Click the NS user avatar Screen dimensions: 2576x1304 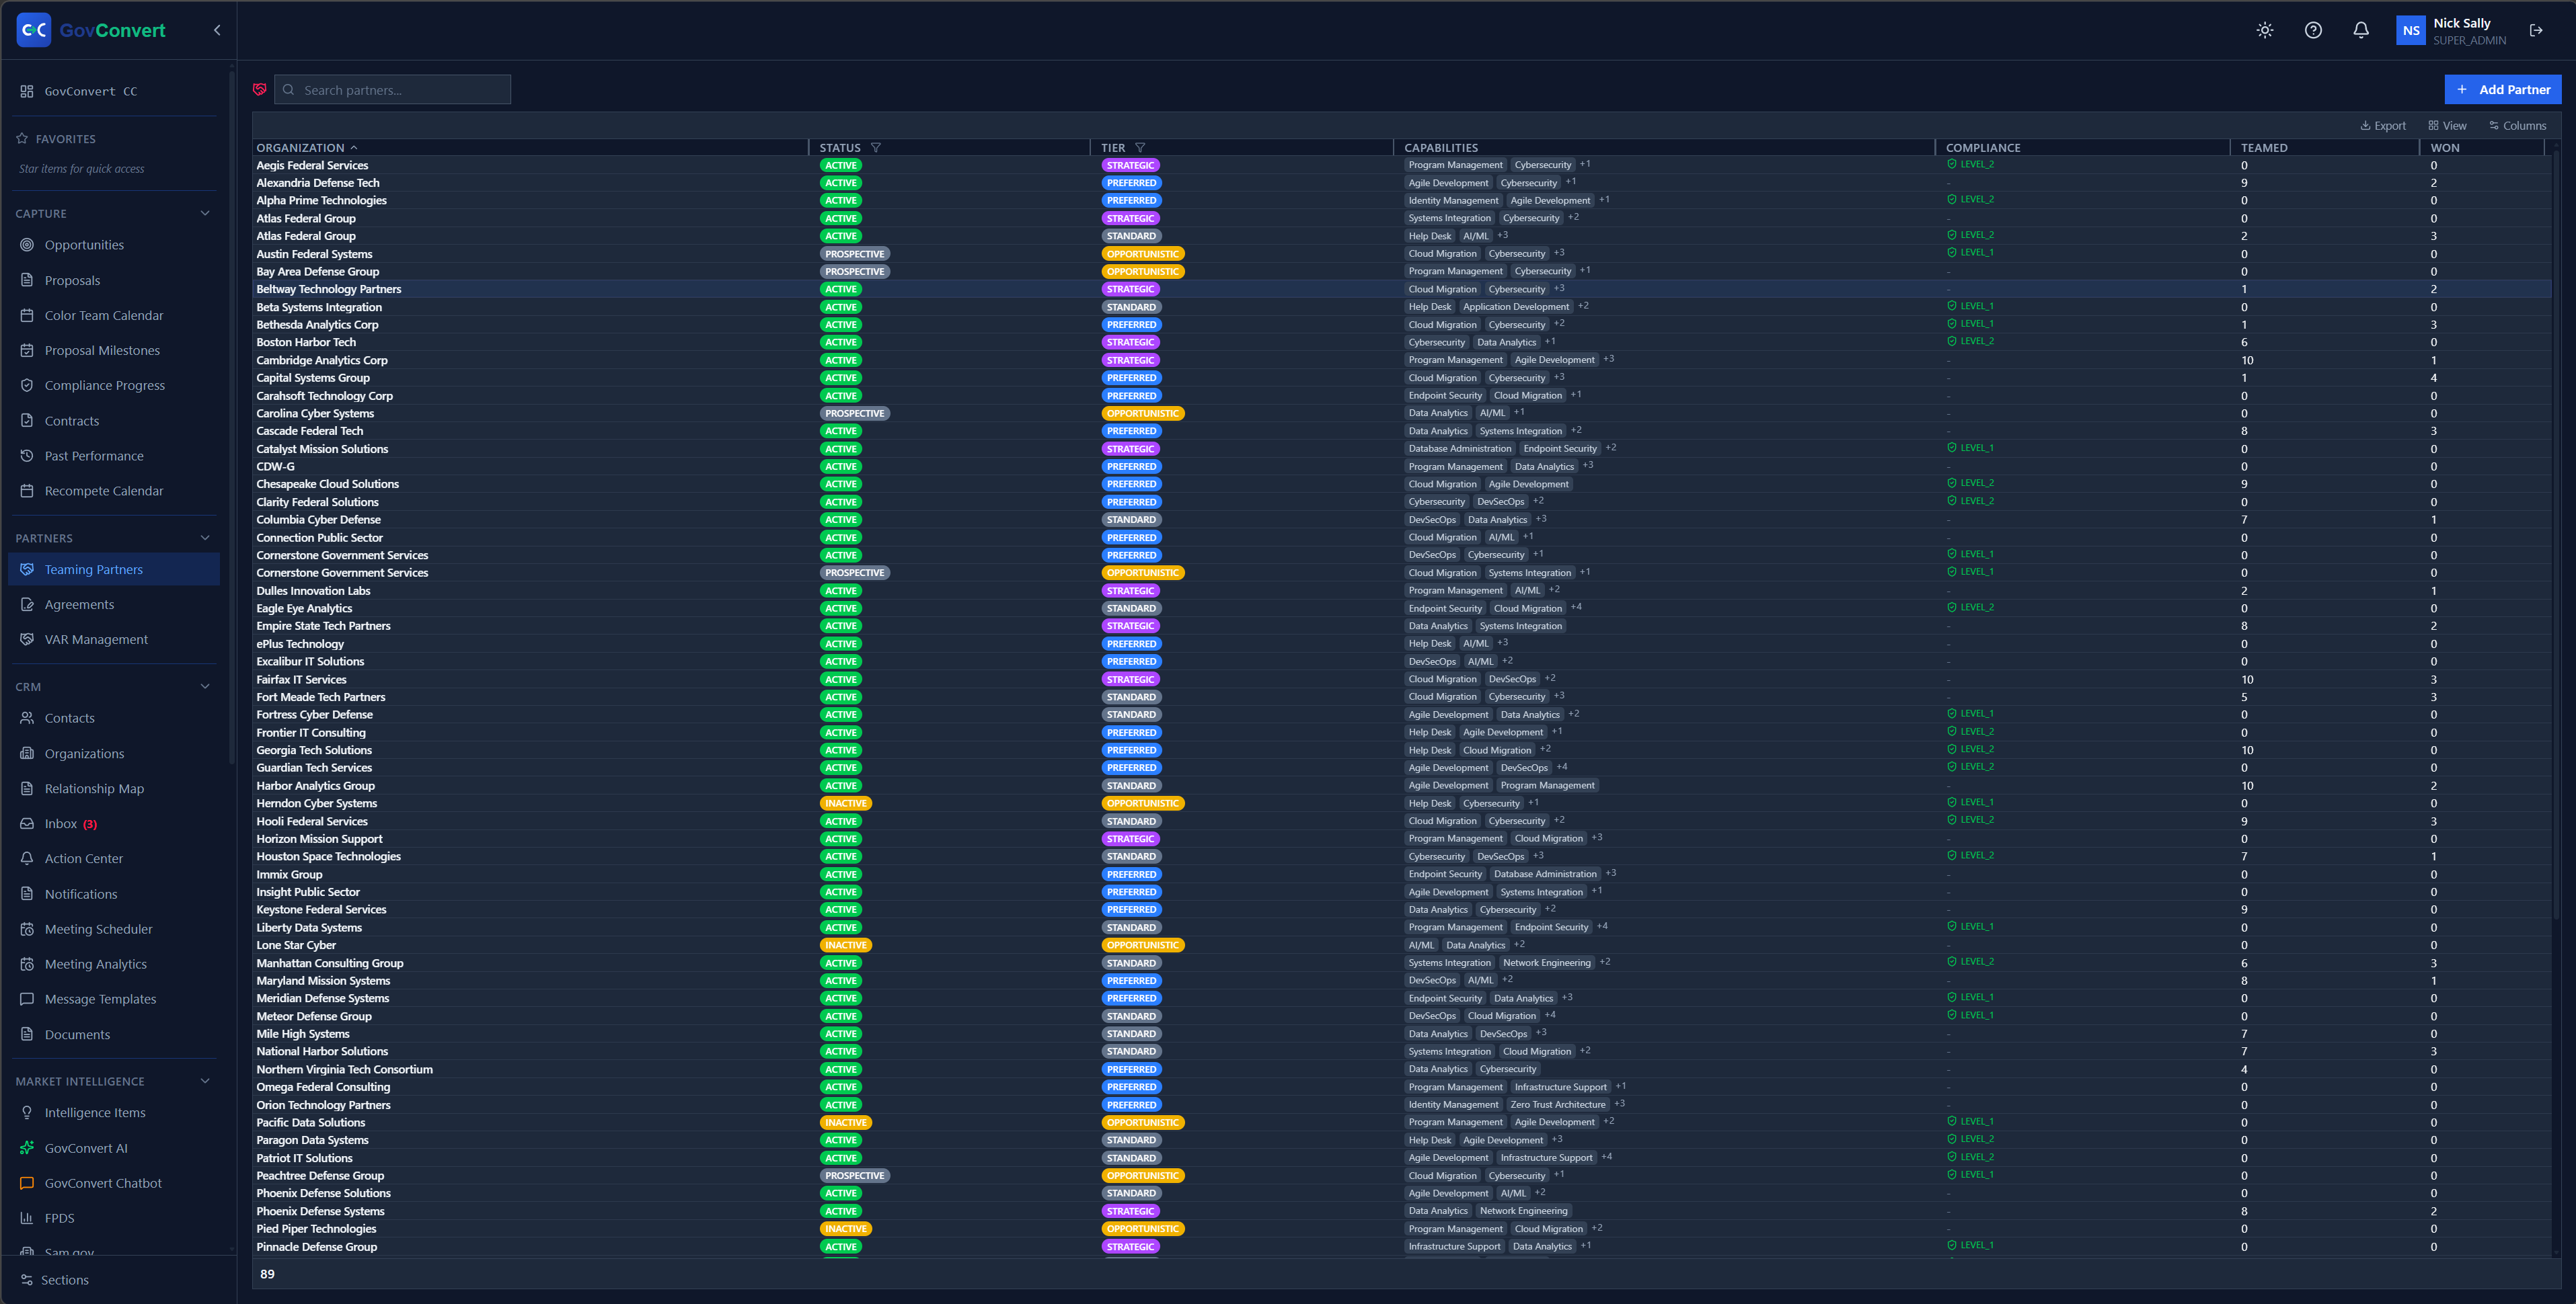[2411, 30]
